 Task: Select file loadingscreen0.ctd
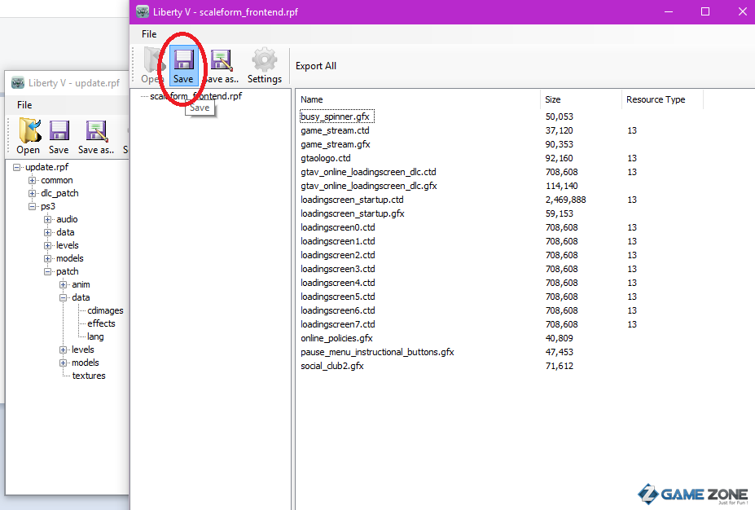click(337, 227)
